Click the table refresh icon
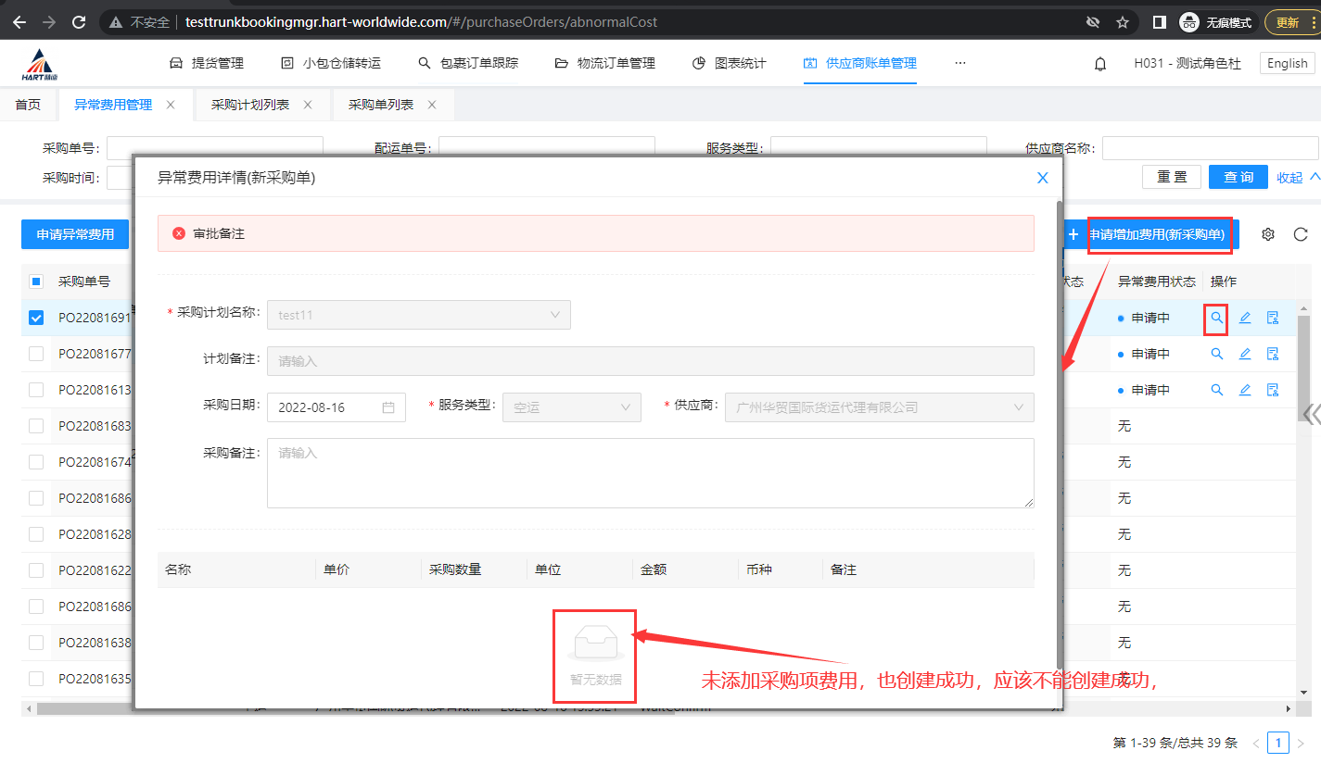 (x=1300, y=234)
